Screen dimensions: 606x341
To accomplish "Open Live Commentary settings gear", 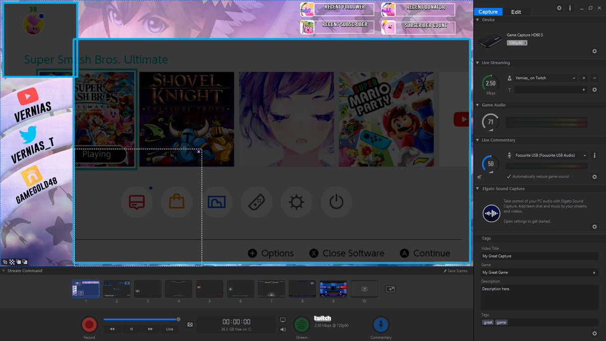I will (x=594, y=177).
